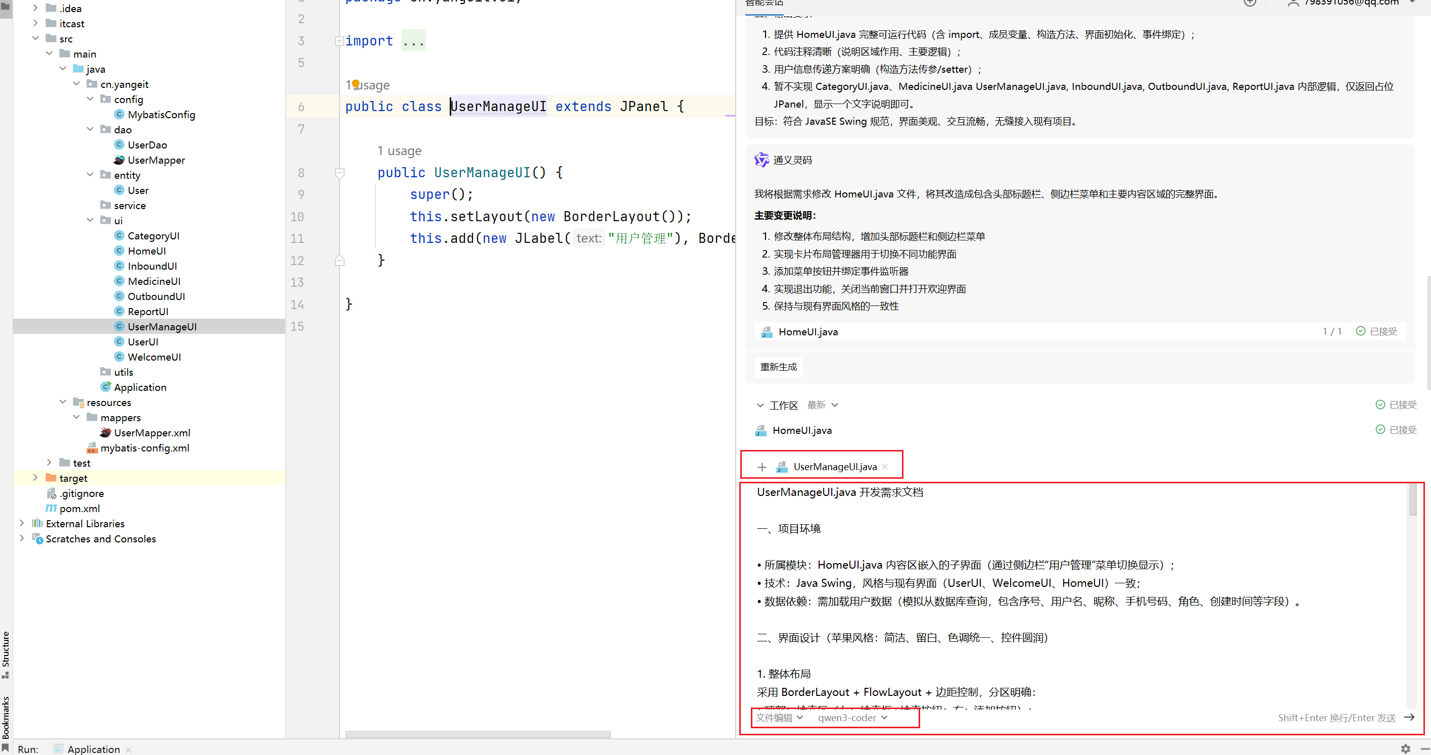Image resolution: width=1431 pixels, height=755 pixels.
Task: Select the Application run tab
Action: click(x=93, y=748)
